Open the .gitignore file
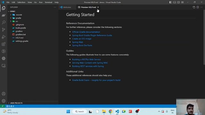The width and height of the screenshot is (205, 115). pyautogui.click(x=20, y=25)
